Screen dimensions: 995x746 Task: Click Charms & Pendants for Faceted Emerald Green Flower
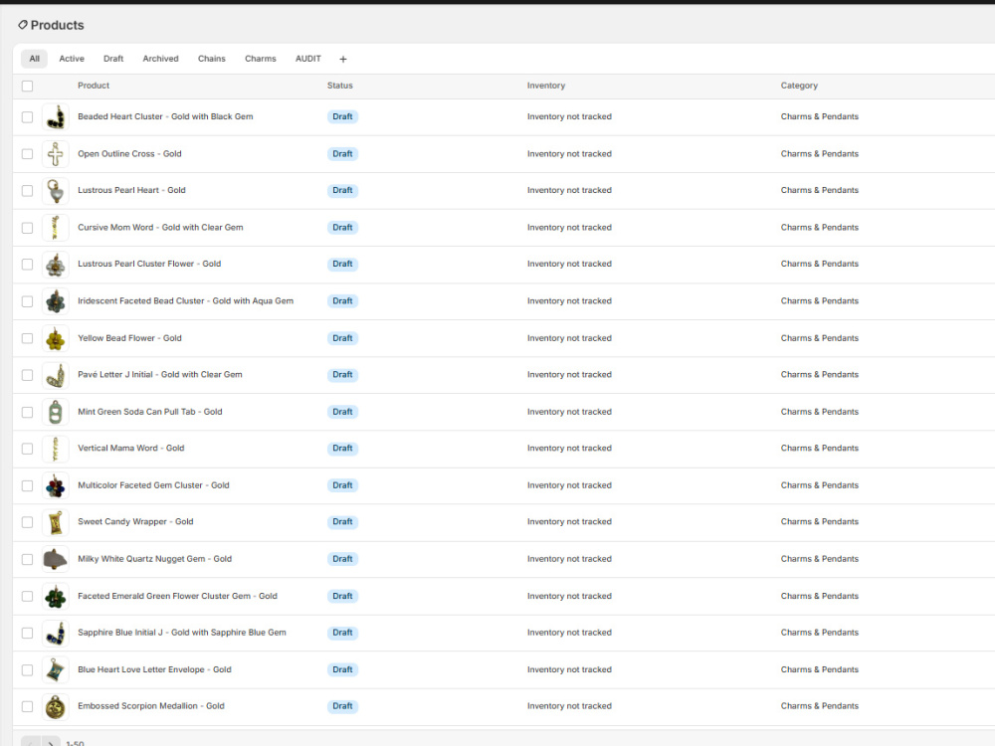point(819,596)
